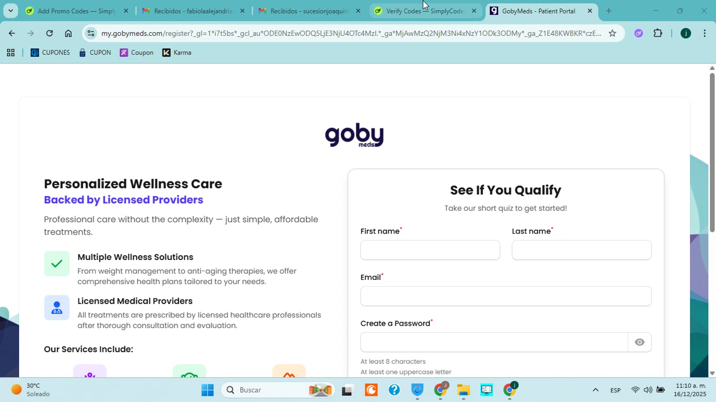Close the GobyMeds Patient Portal tab

pyautogui.click(x=590, y=11)
